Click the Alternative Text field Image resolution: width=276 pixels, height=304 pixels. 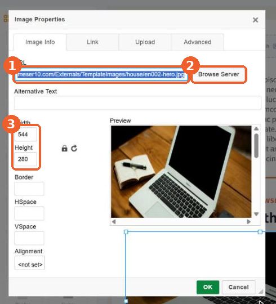(137, 103)
